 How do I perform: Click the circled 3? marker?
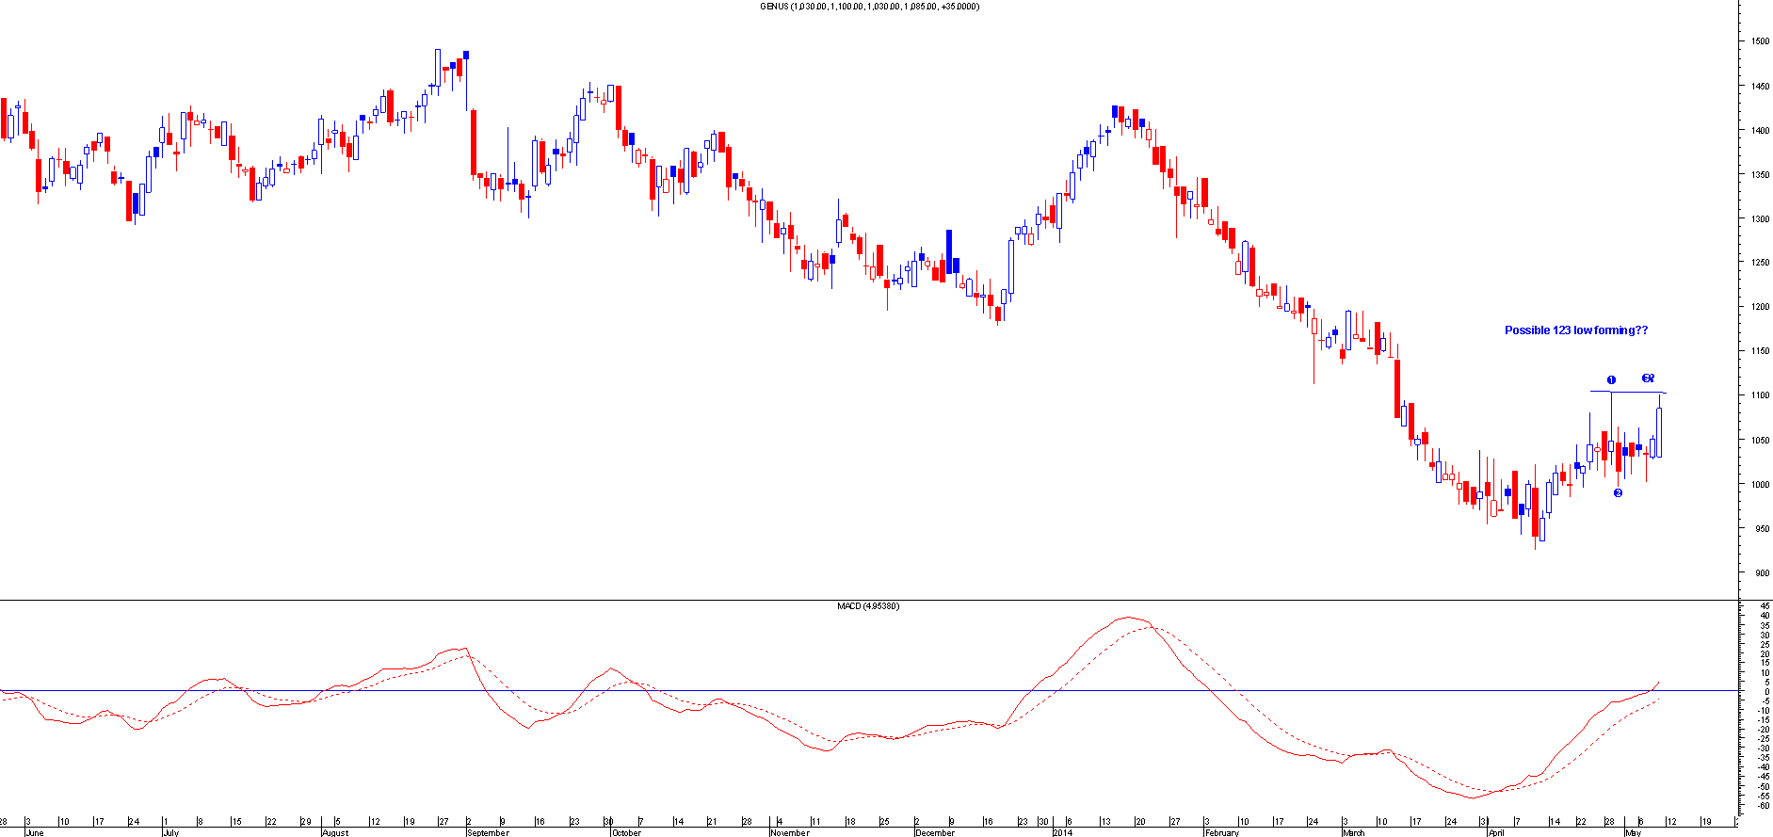pyautogui.click(x=1648, y=378)
